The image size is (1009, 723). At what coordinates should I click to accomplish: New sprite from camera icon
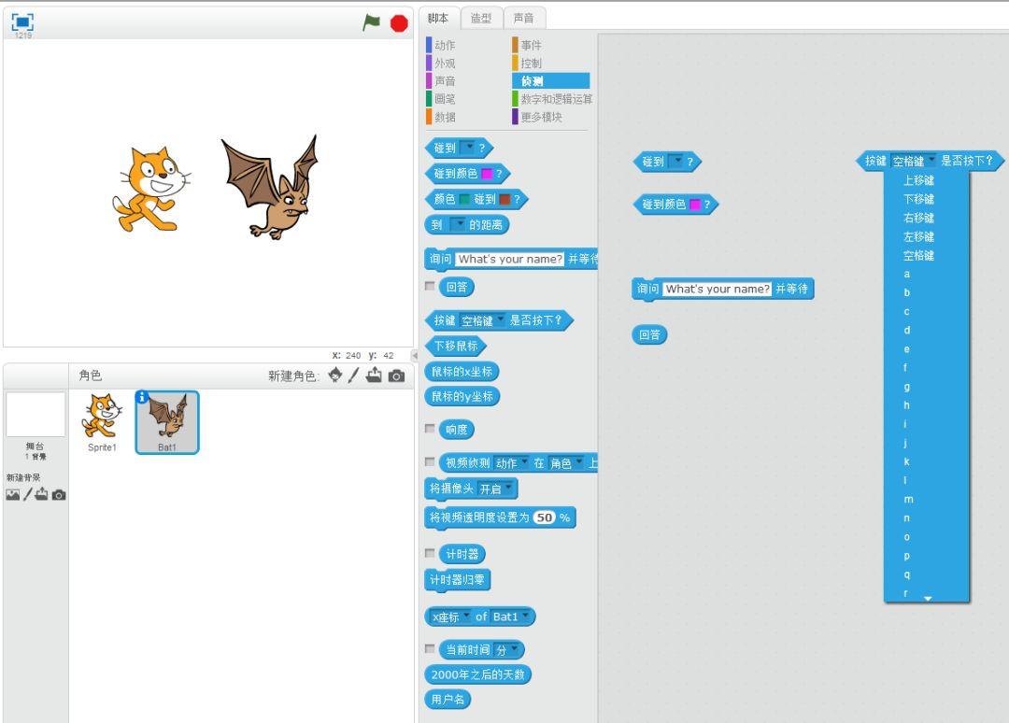pos(396,376)
